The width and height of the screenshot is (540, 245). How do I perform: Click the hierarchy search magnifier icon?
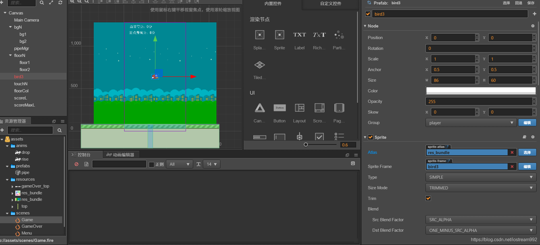click(42, 3)
